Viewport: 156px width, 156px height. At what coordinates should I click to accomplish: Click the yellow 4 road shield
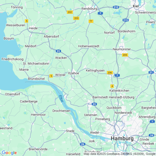click(x=112, y=86)
